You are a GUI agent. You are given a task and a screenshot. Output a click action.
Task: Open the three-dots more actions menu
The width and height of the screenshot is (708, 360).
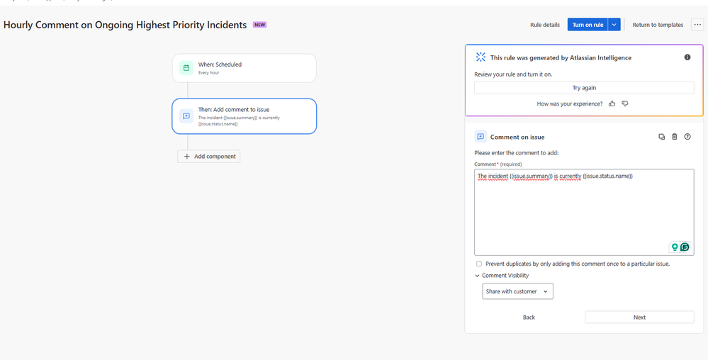[697, 25]
